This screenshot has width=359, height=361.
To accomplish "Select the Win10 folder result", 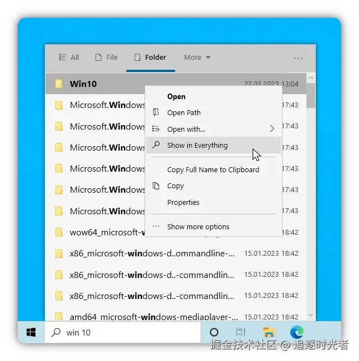I will pos(176,84).
